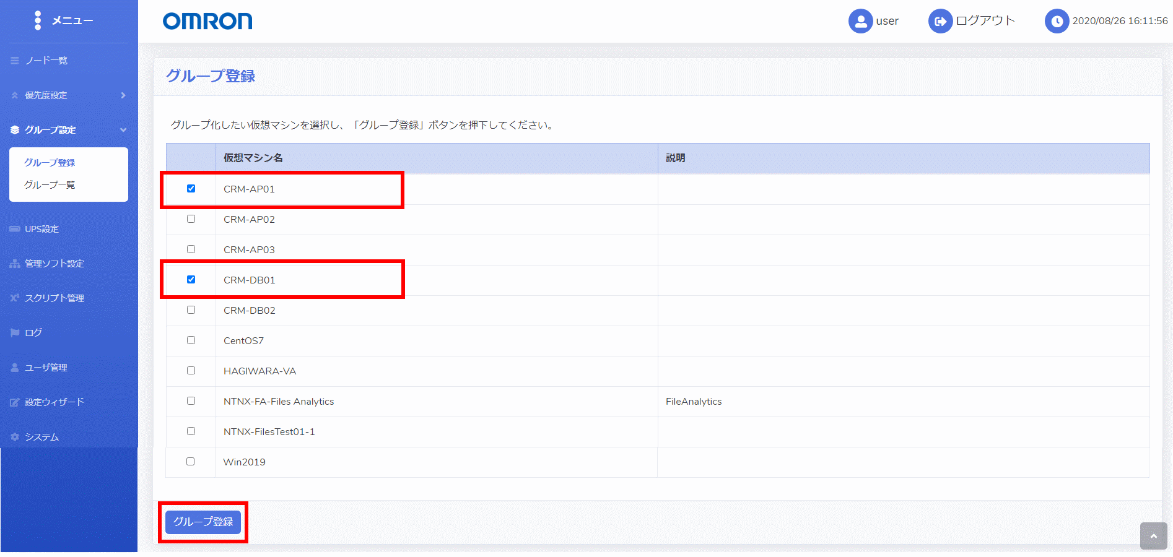1173x557 pixels.
Task: Click the user profile avatar icon
Action: [x=860, y=21]
